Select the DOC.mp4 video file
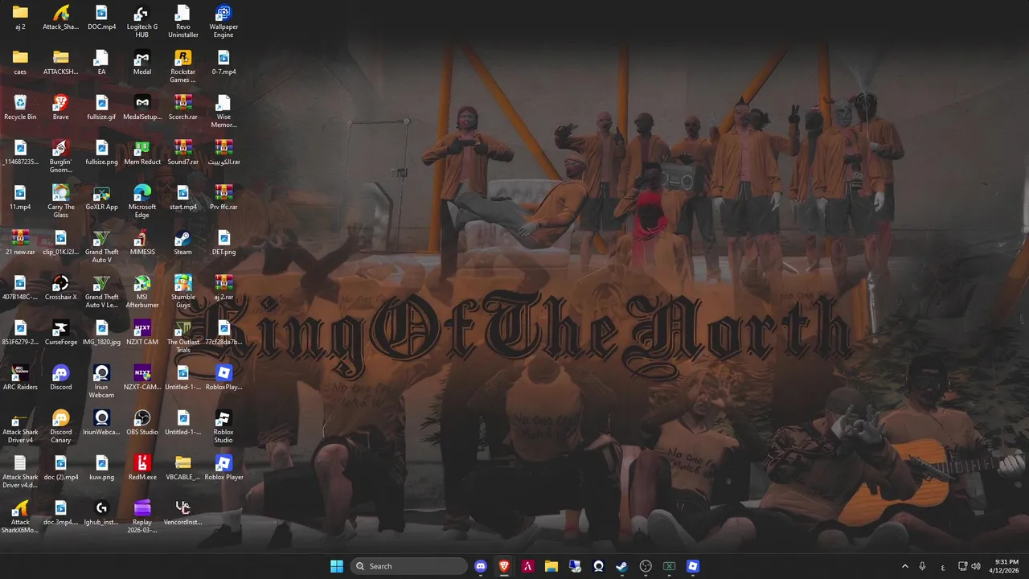The width and height of the screenshot is (1029, 579). click(x=101, y=18)
